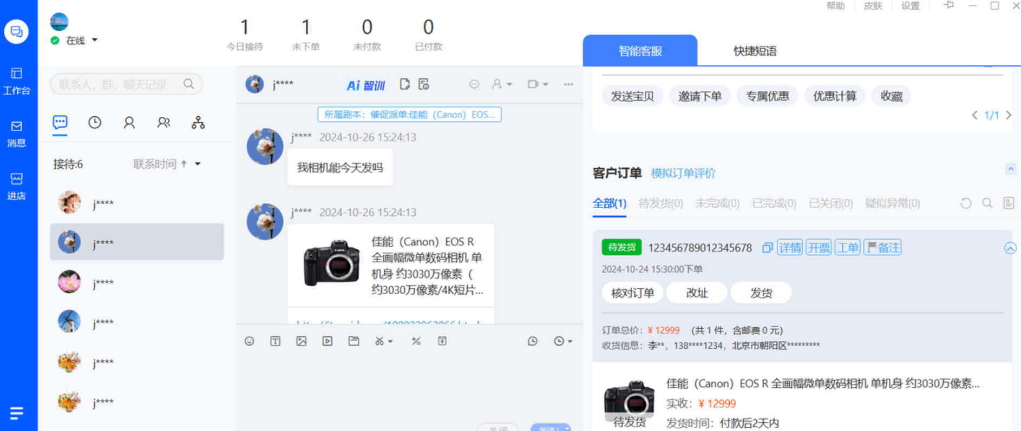Image resolution: width=1021 pixels, height=431 pixels.
Task: Open order 详情 details button
Action: pyautogui.click(x=790, y=248)
